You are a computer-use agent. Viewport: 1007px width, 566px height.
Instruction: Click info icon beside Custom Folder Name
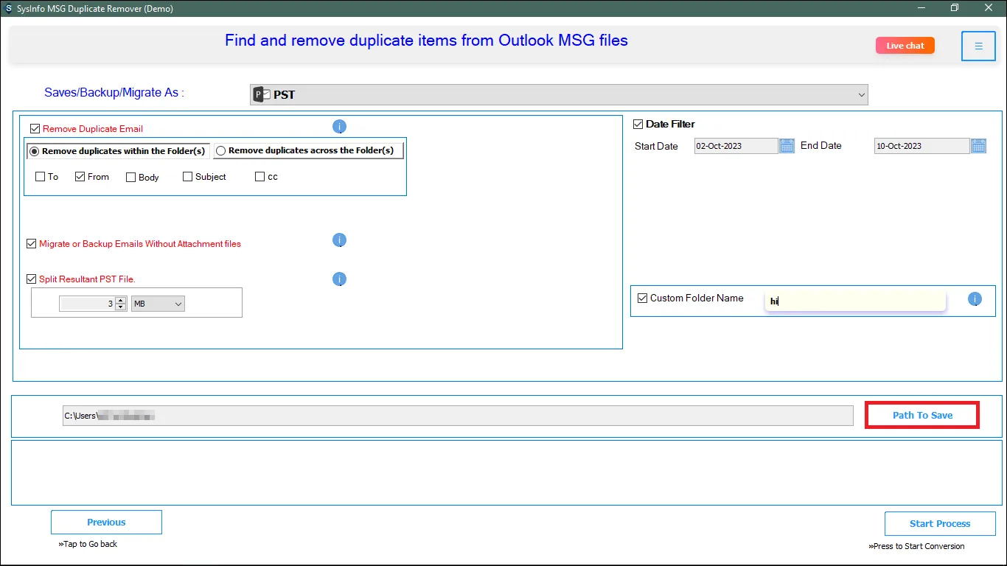click(975, 299)
